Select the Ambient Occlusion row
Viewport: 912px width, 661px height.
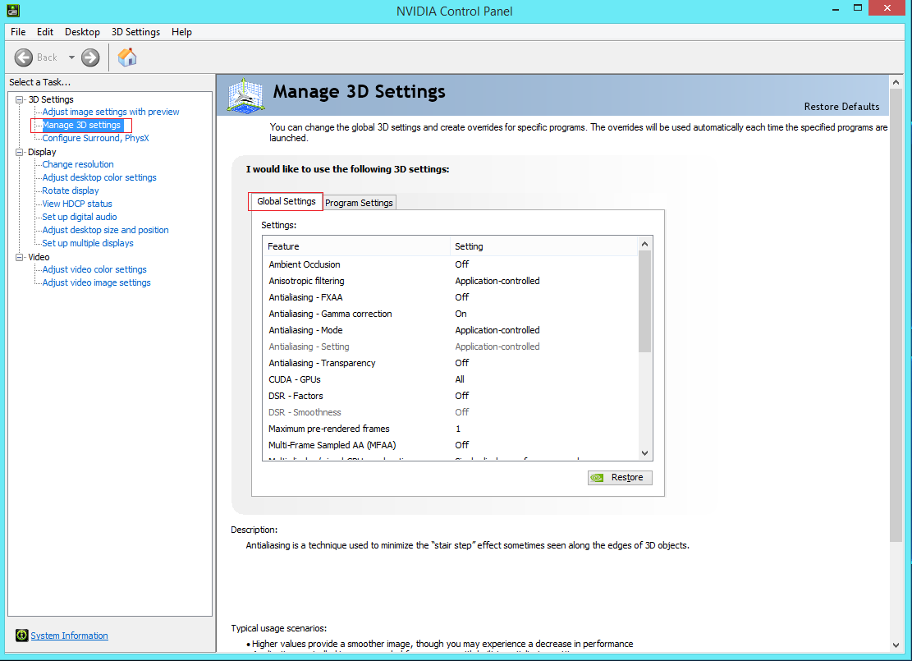coord(451,264)
